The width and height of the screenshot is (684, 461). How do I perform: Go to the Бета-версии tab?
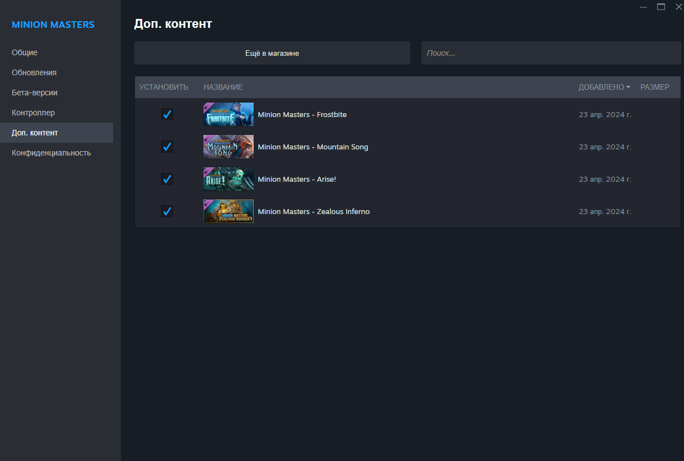click(56, 93)
